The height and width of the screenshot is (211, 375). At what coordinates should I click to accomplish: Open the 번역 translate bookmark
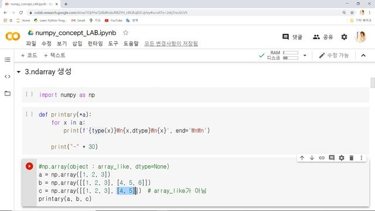[132, 21]
